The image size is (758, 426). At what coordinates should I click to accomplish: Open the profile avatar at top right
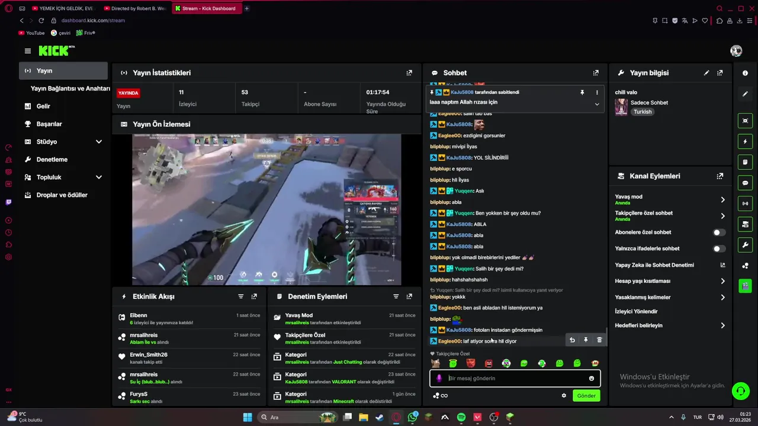[736, 51]
